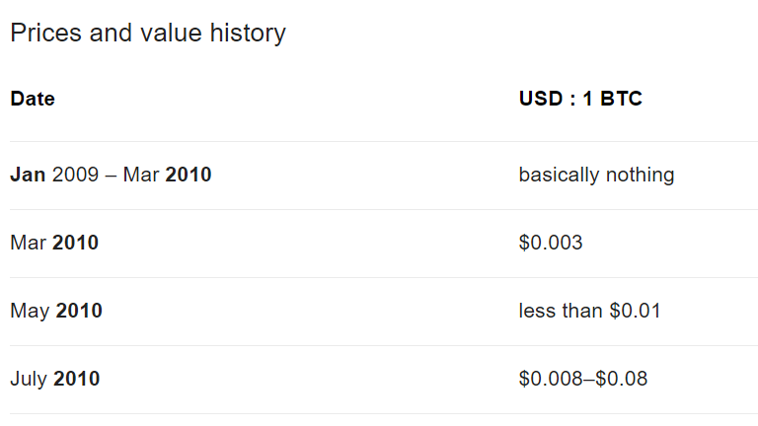Click the 'Prices and value history' heading
Image resolution: width=758 pixels, height=426 pixels.
click(x=148, y=34)
